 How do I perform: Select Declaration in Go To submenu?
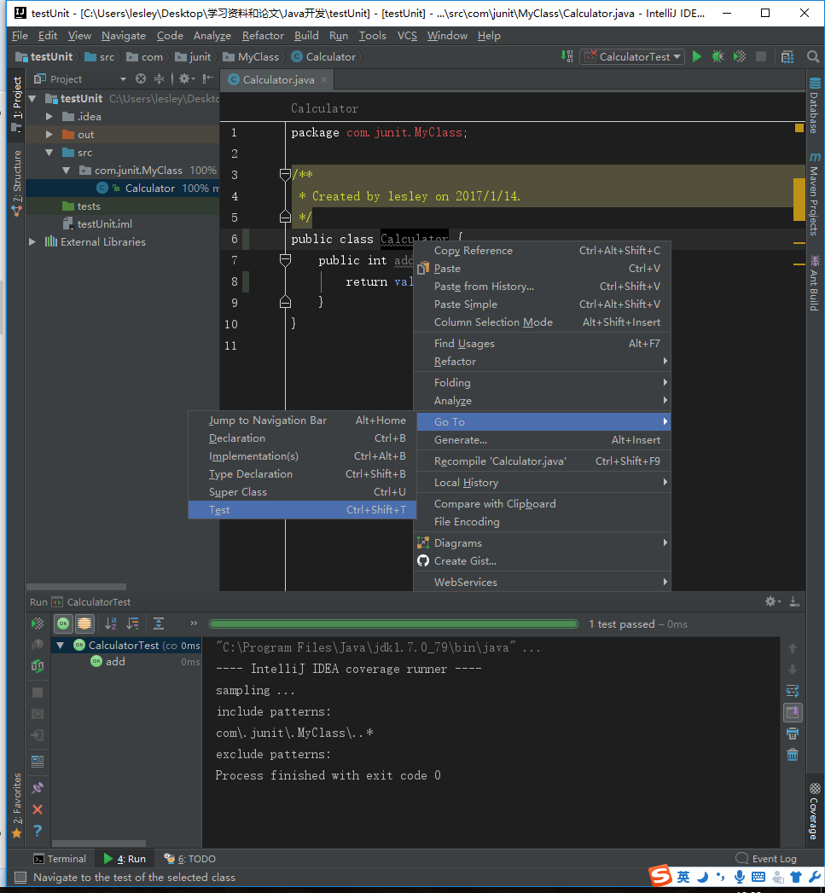click(302, 438)
